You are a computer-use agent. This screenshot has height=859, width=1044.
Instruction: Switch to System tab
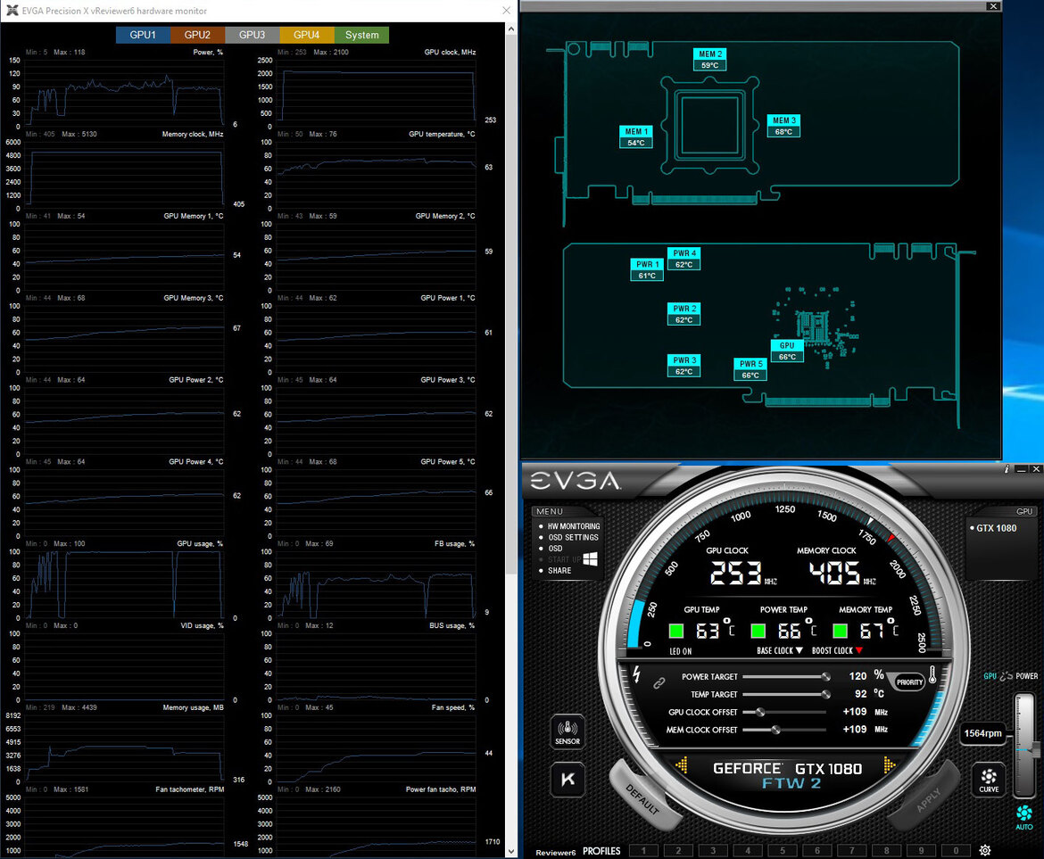click(361, 35)
